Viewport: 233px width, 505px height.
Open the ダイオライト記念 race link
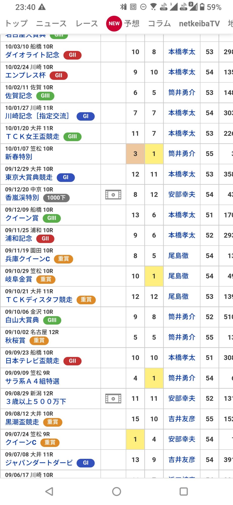point(32,55)
